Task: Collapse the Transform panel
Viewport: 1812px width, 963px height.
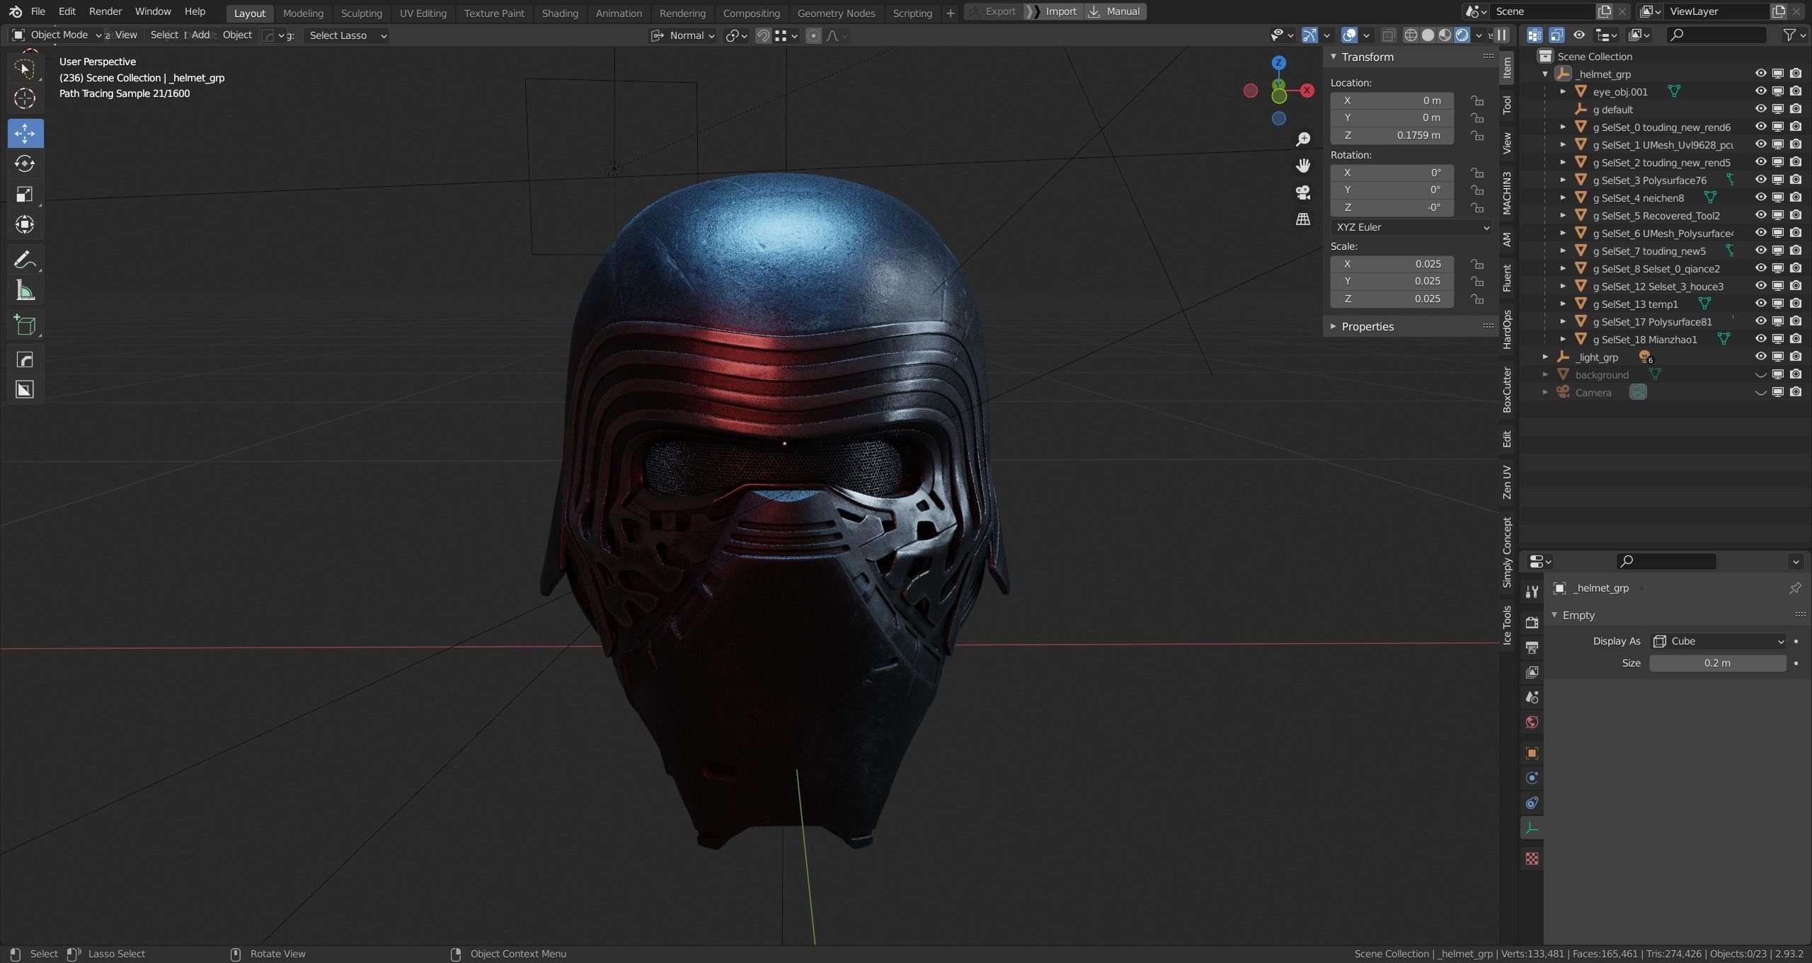Action: pos(1334,57)
